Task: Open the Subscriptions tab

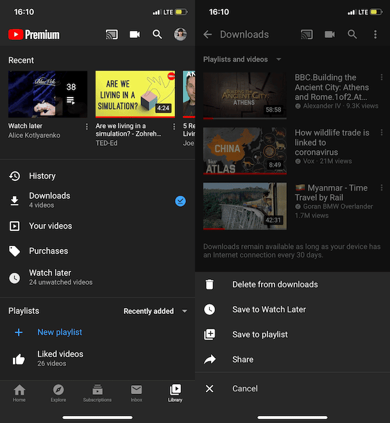Action: pyautogui.click(x=97, y=393)
